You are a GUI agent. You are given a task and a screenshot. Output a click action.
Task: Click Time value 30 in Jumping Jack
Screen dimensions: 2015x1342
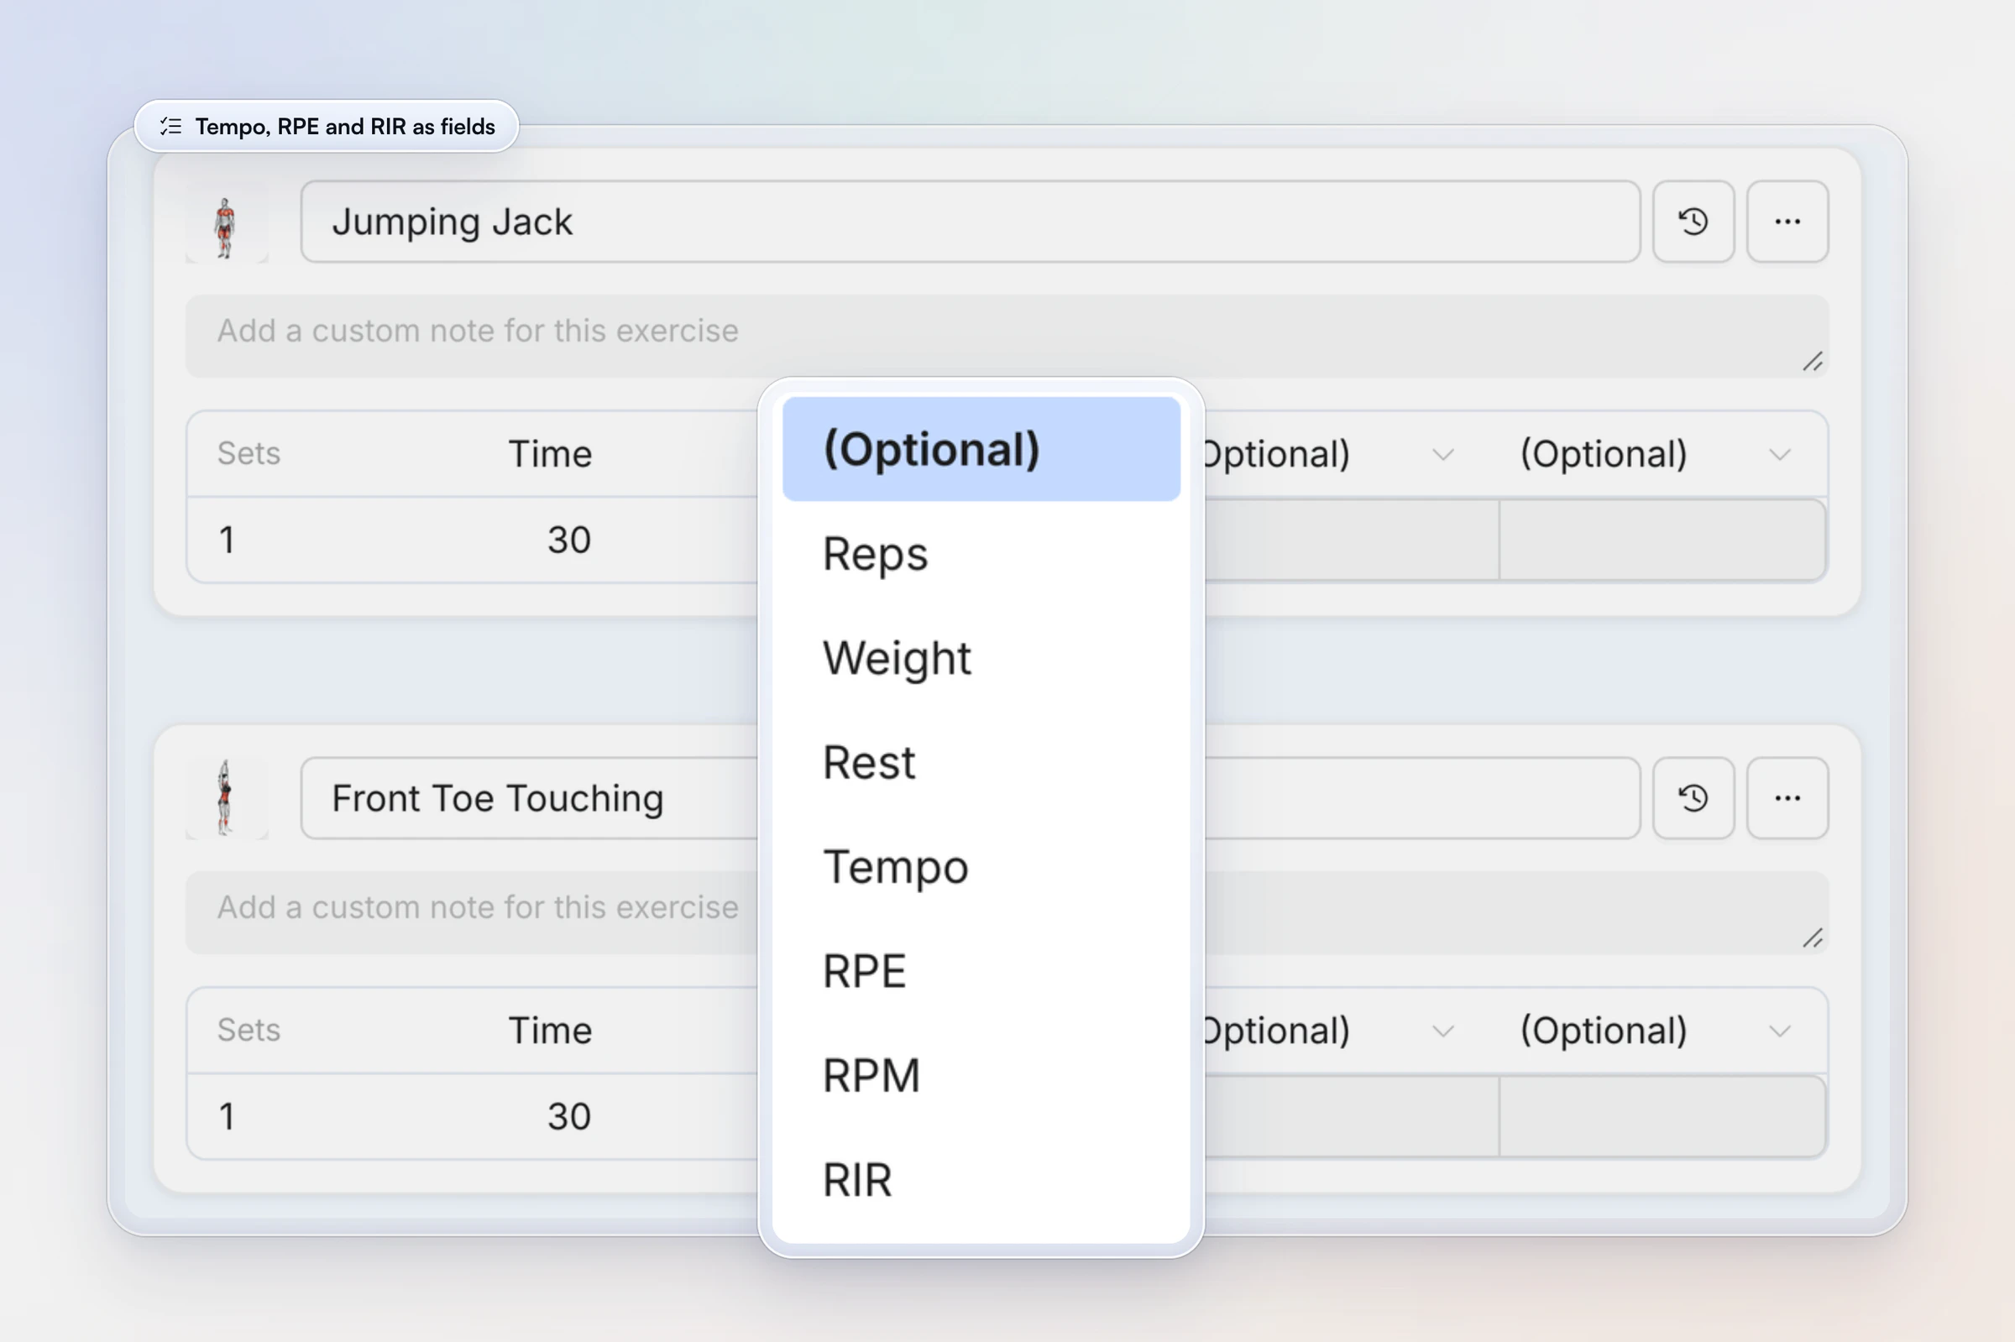click(x=569, y=540)
